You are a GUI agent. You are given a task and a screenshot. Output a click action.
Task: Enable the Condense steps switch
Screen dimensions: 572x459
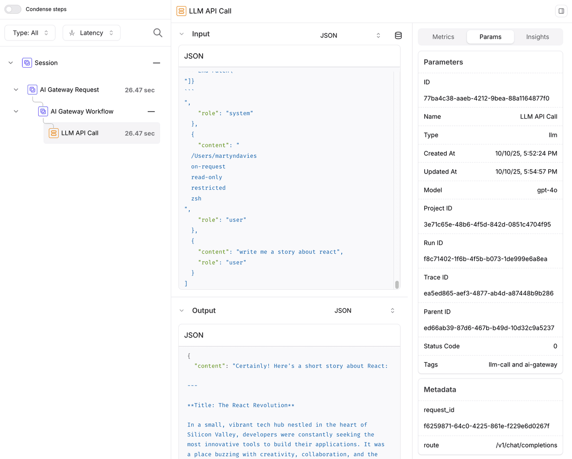[x=12, y=9]
